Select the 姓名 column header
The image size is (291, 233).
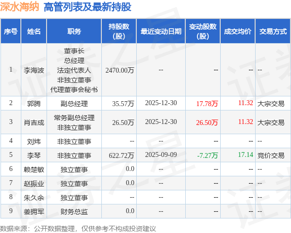pos(34,31)
